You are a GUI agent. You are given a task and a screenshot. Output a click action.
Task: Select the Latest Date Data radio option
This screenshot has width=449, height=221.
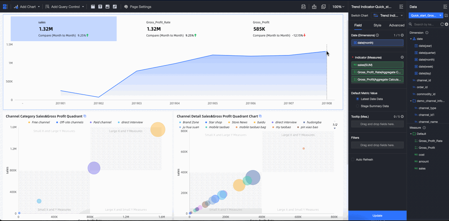358,99
